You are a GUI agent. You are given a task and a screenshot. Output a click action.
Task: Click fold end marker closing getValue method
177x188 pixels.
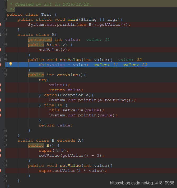pos(5,130)
